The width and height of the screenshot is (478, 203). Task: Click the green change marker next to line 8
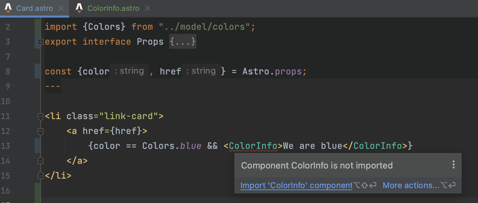click(37, 71)
